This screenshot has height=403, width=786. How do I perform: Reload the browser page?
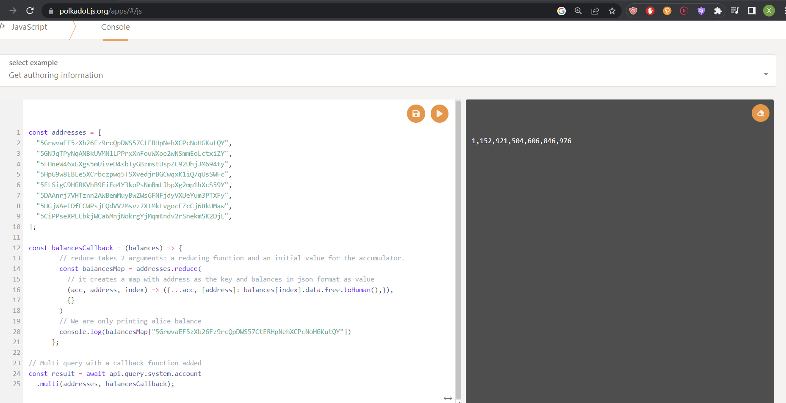point(30,11)
